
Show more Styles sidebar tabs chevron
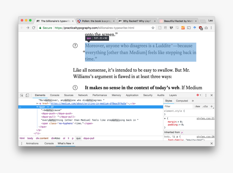[193, 101]
